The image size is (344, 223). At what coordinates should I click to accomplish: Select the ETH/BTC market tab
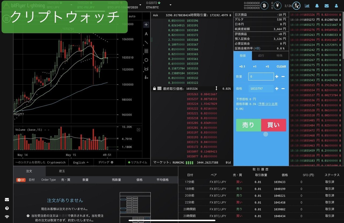(x=153, y=5)
